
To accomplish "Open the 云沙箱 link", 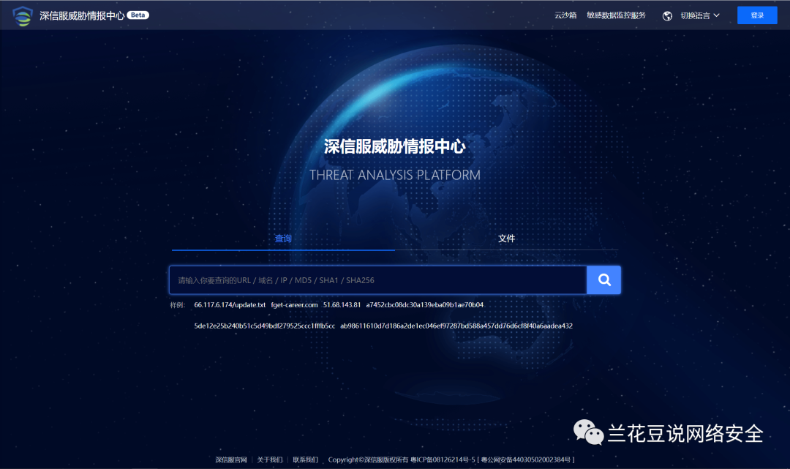I will (x=565, y=15).
